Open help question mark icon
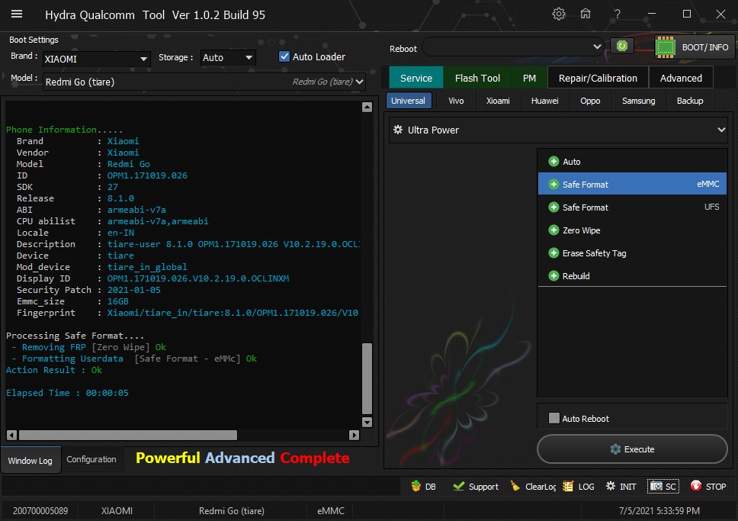The height and width of the screenshot is (521, 738). (x=617, y=14)
